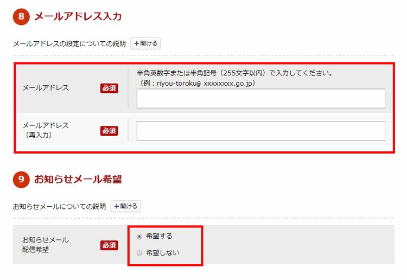Click the メールアドレス(再入力) label
Viewport: 407px width, 280px height.
[x=46, y=130]
